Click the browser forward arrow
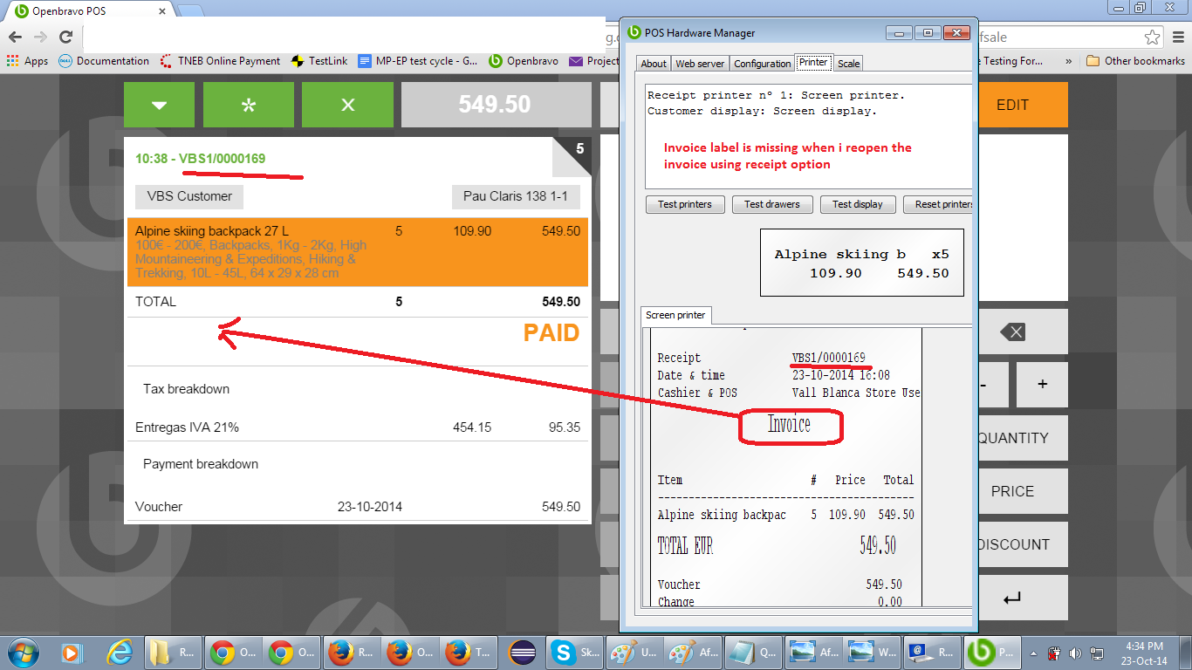1192x670 pixels. 40,37
